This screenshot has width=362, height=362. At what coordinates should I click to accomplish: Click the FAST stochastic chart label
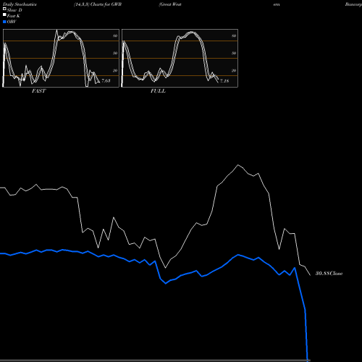[39, 91]
